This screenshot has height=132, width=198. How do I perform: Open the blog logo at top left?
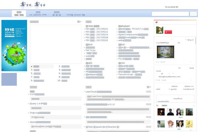[33, 5]
